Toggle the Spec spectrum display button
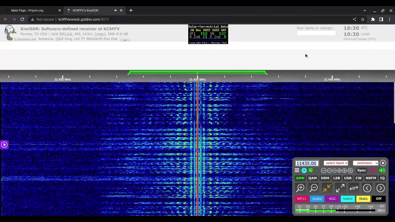Viewport: 395px width, 222px height. 362,170
